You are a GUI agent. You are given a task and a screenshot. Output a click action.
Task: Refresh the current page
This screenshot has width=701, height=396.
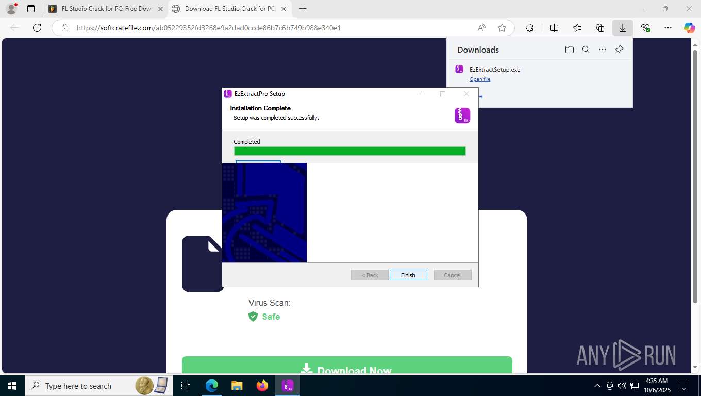point(37,28)
